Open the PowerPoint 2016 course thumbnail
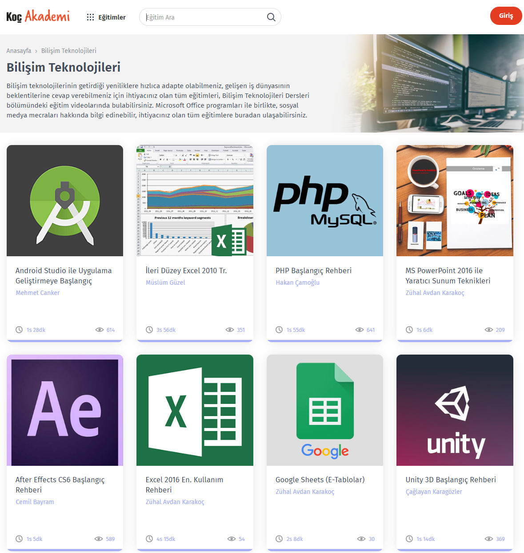This screenshot has width=524, height=553. coord(455,201)
